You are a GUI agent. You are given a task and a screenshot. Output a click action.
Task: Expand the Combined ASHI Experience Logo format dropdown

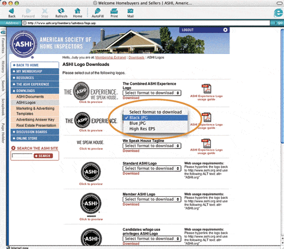click(x=152, y=93)
